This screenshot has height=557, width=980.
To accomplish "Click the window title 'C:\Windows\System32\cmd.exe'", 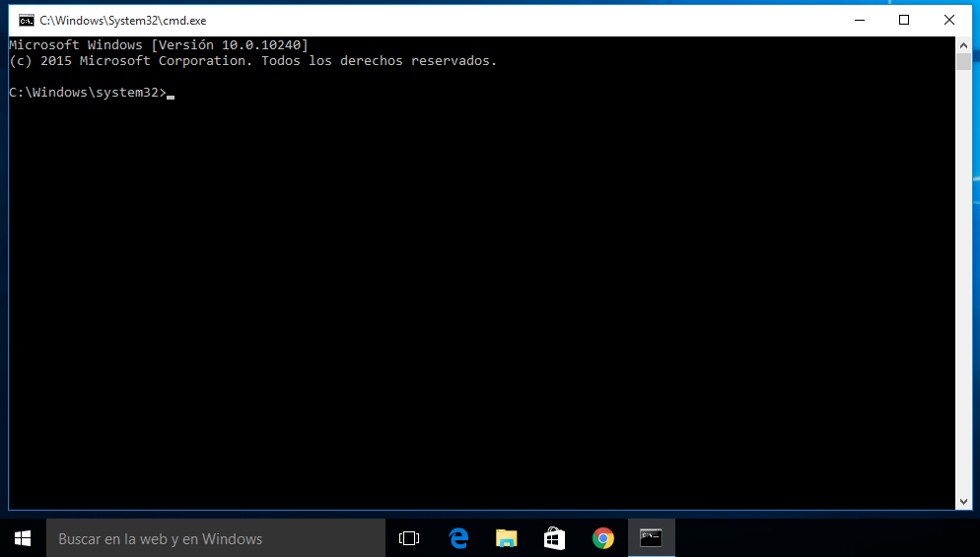I will 123,21.
